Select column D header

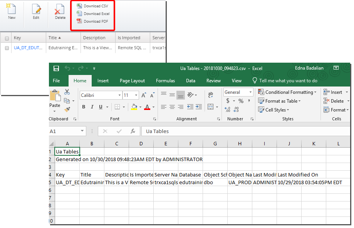(x=141, y=144)
